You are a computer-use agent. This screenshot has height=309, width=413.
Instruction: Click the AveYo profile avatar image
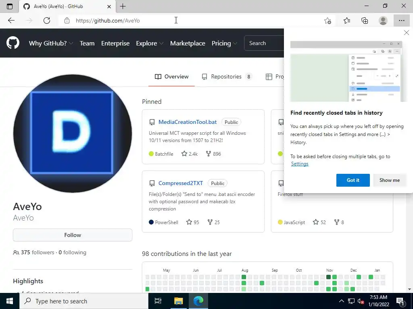tap(73, 134)
